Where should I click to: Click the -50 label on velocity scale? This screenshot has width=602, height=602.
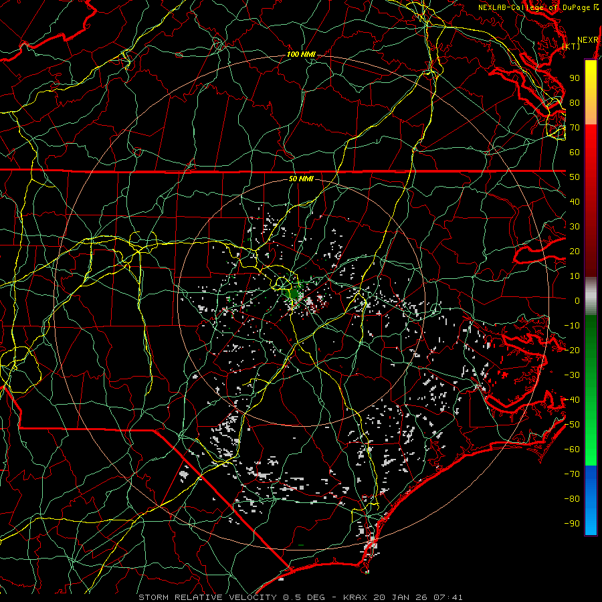[572, 425]
